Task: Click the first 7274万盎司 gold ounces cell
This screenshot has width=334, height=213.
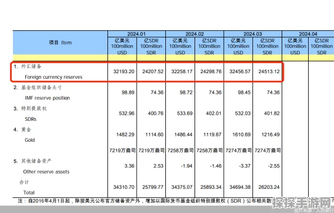Action: coord(238,151)
